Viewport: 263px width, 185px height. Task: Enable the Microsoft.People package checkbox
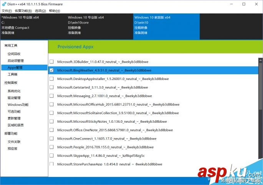pyautogui.click(x=51, y=147)
